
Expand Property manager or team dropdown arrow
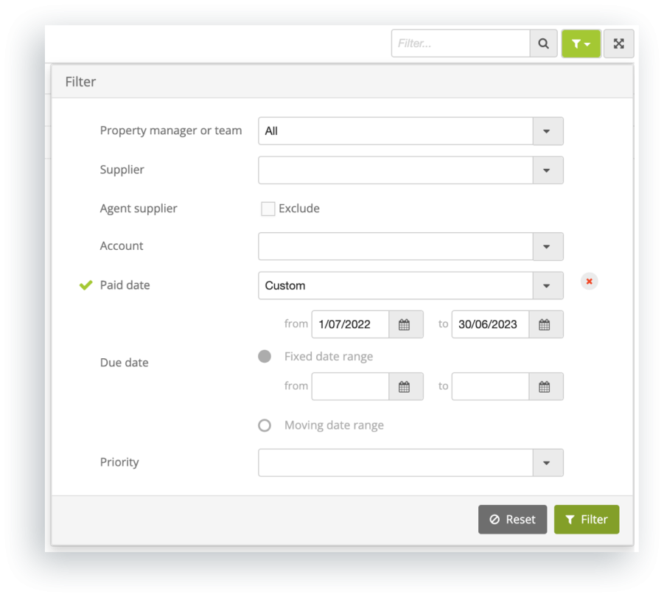[x=548, y=131]
